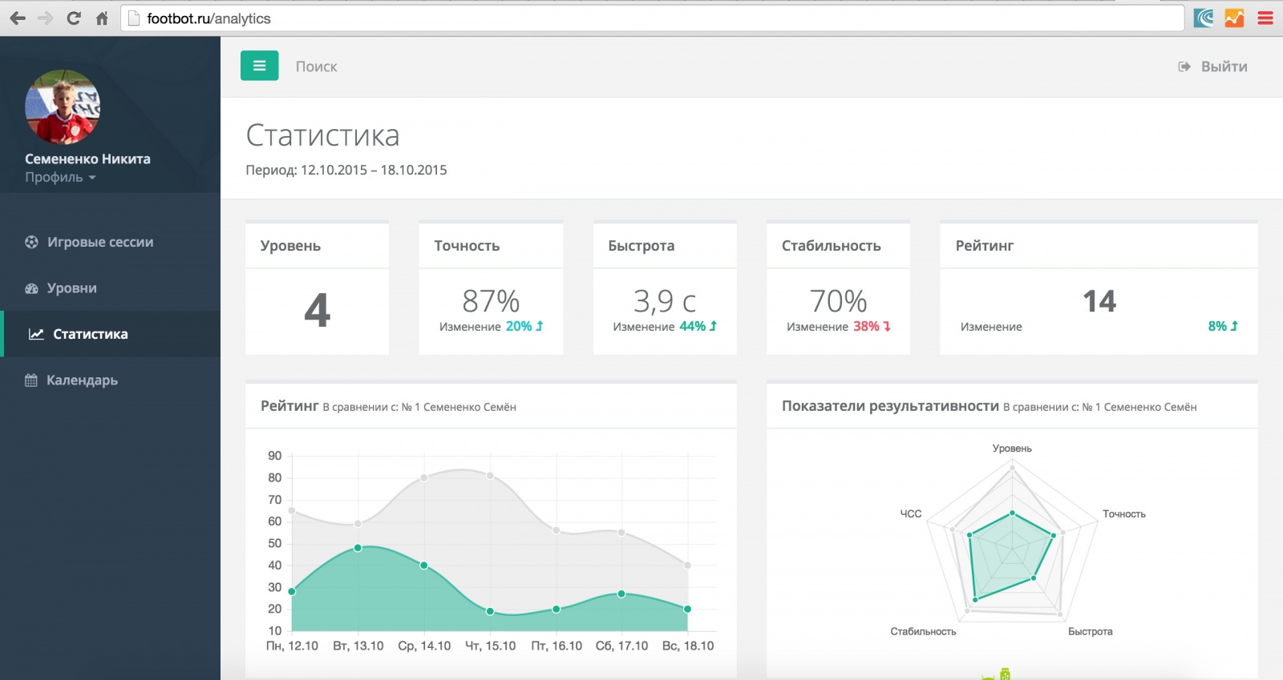
Task: Click the 8% change up arrow in Рейтинг
Action: pos(1234,326)
